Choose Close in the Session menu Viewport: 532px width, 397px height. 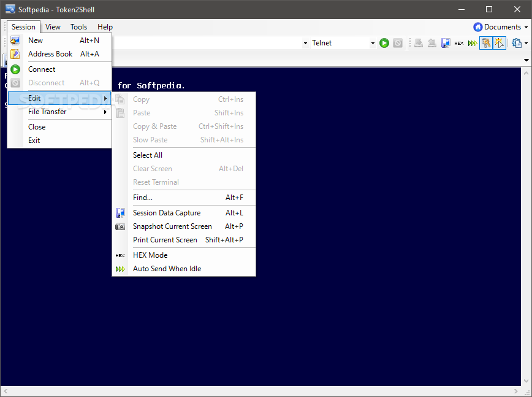point(59,127)
